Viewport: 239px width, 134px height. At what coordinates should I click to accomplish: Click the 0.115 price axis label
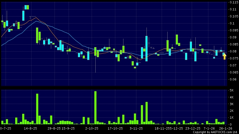coord(233,2)
